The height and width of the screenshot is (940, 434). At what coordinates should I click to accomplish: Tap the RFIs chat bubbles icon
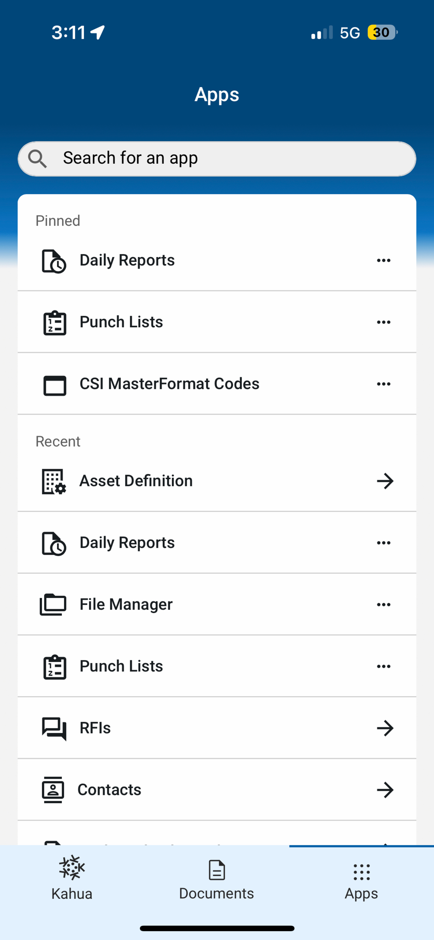[x=55, y=728]
